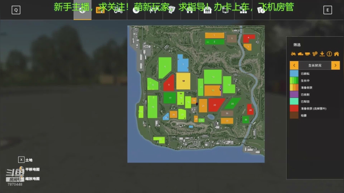Screen dimensions: 344x193
Task: Select the yellow-orange 准备收获 legend swatch
Action: (294, 87)
